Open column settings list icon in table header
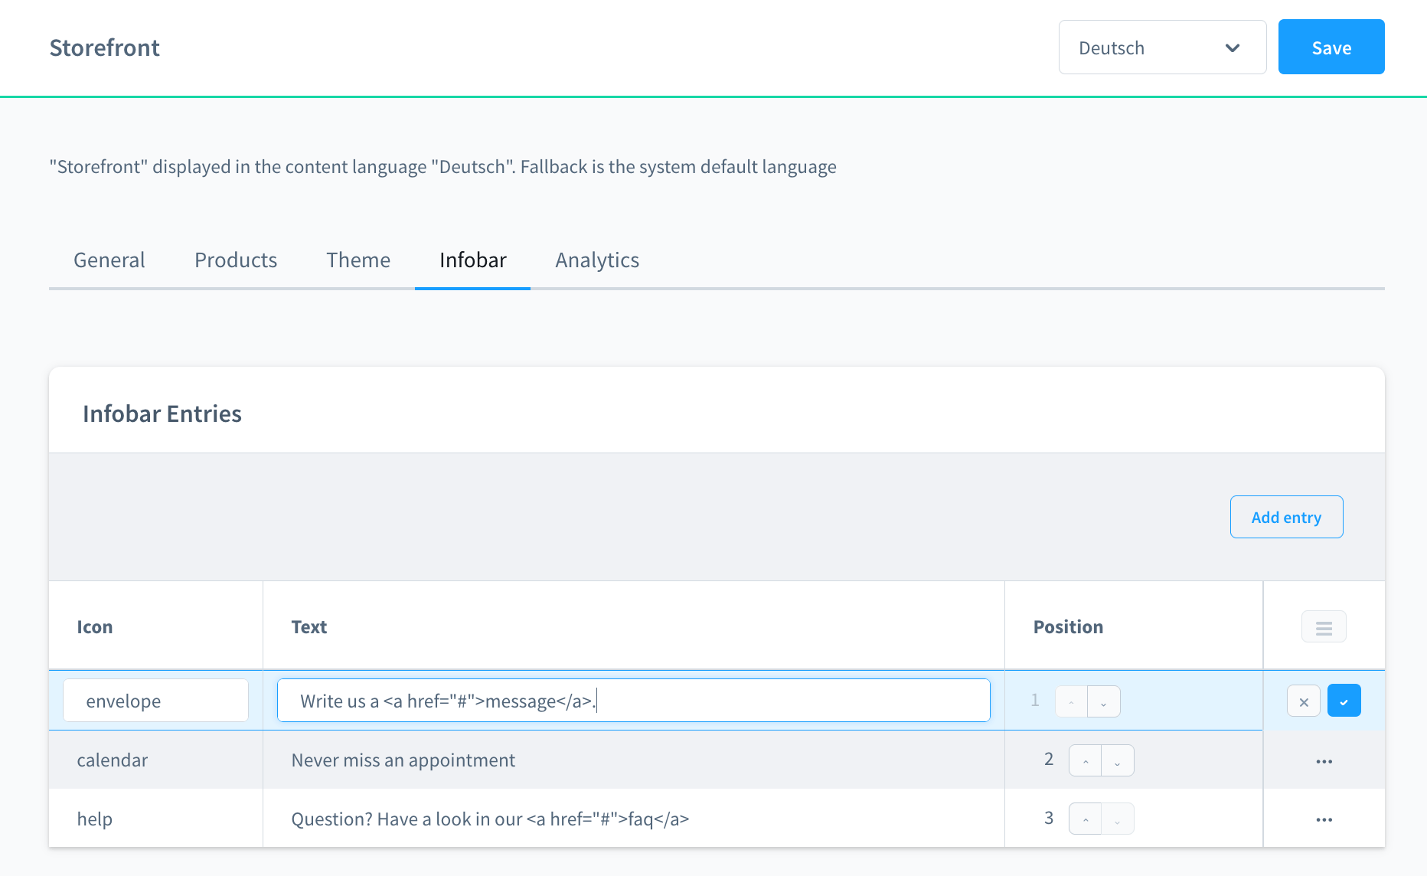Image resolution: width=1427 pixels, height=876 pixels. click(x=1324, y=627)
